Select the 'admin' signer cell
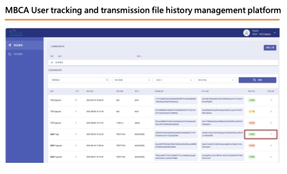The width and height of the screenshot is (287, 174). coord(137,123)
